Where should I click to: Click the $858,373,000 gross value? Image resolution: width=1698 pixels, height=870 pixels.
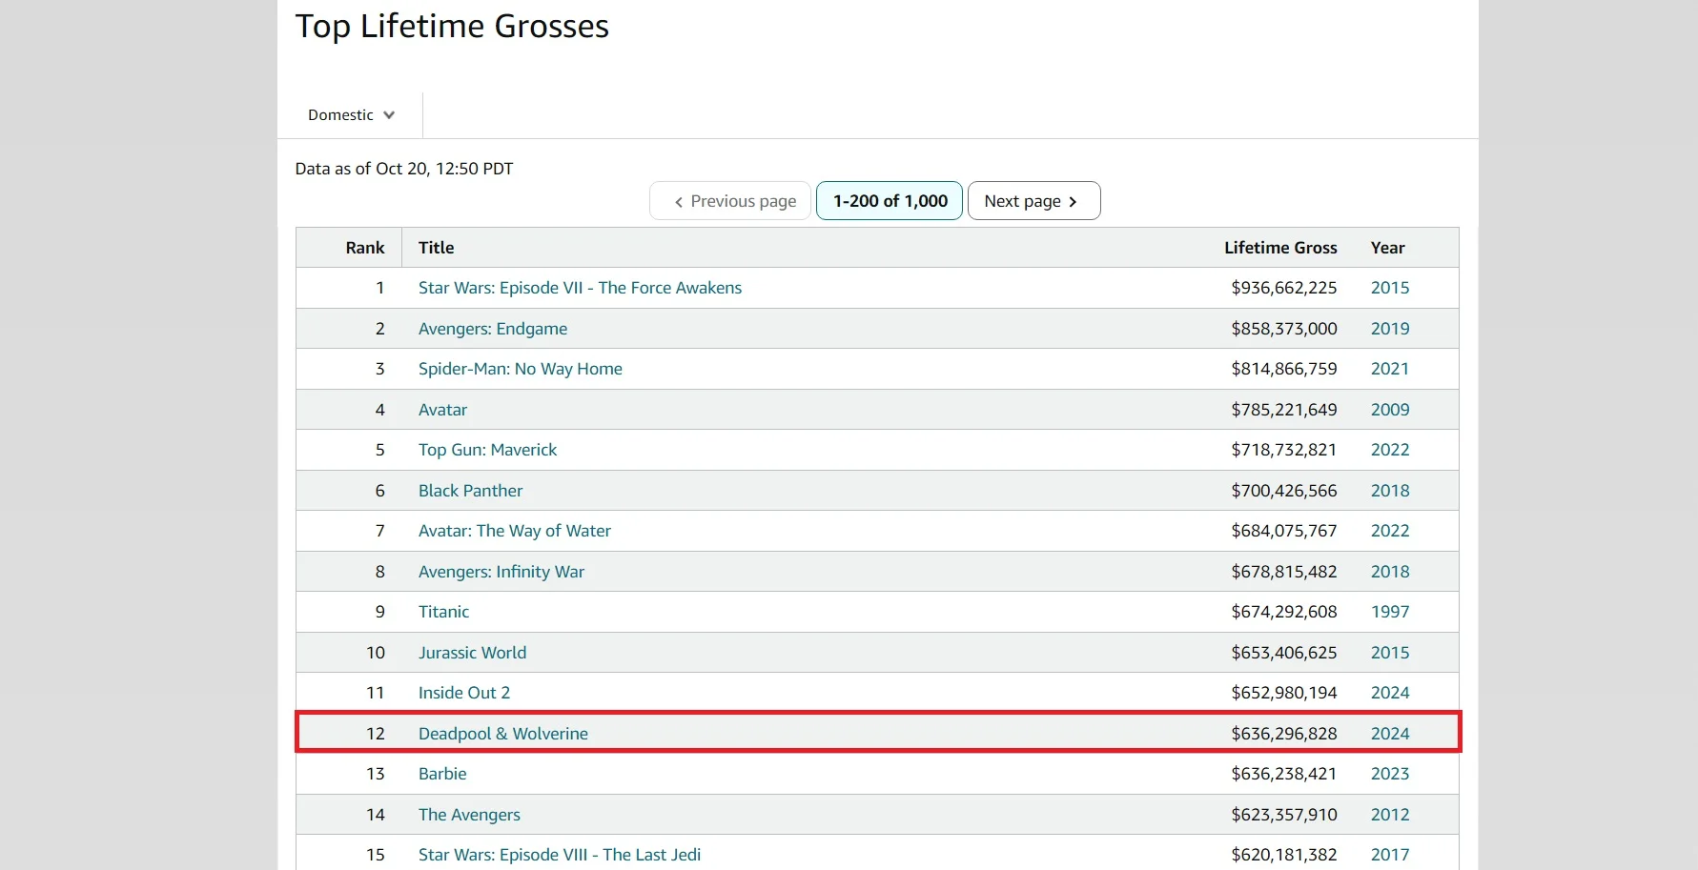pos(1284,329)
